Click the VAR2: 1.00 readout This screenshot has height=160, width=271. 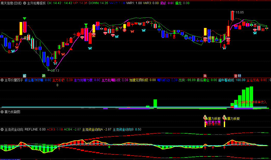click(x=117, y=3)
